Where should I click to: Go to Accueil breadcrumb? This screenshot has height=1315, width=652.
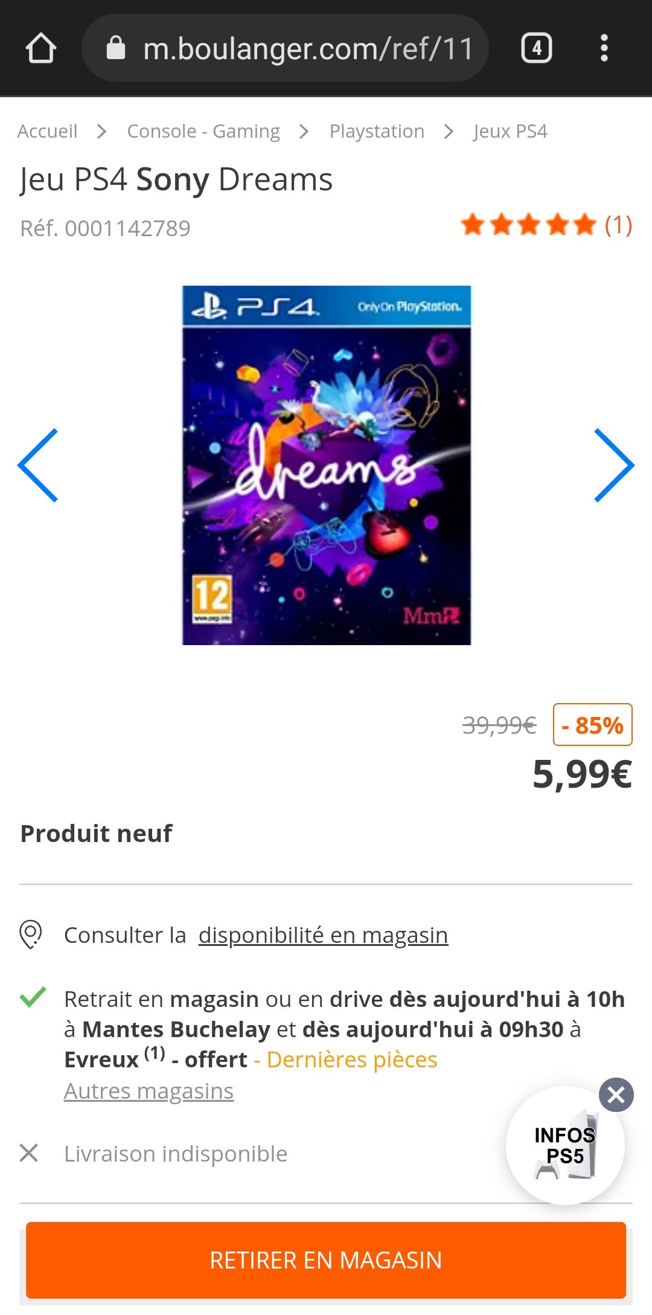48,131
